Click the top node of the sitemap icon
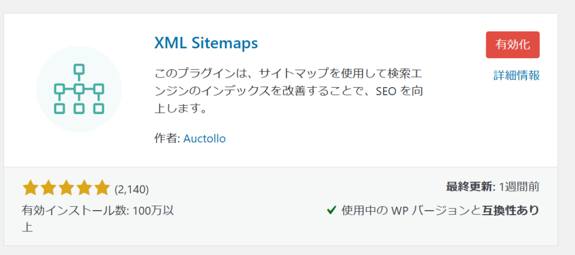This screenshot has width=575, height=255. tap(79, 70)
